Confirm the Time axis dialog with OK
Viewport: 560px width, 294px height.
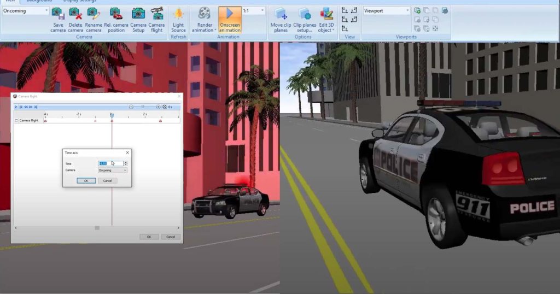[86, 181]
